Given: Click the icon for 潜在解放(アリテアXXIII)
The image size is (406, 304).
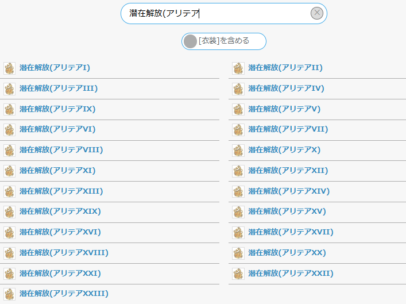Looking at the screenshot, I should [x=10, y=294].
